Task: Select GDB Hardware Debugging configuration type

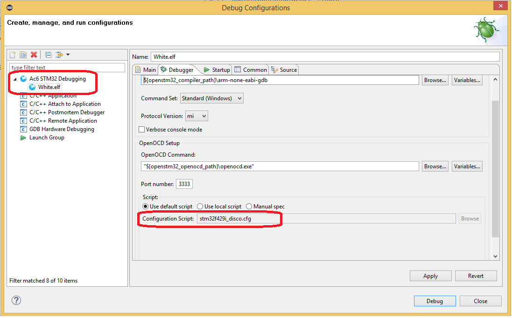Action: [62, 129]
